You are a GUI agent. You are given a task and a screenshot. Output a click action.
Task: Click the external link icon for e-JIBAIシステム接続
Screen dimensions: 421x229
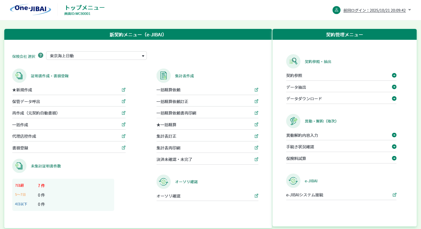(394, 195)
